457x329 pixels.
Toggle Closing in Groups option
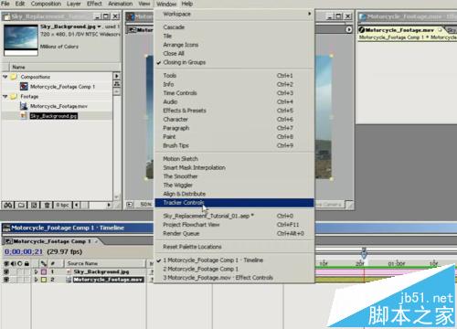click(235, 62)
